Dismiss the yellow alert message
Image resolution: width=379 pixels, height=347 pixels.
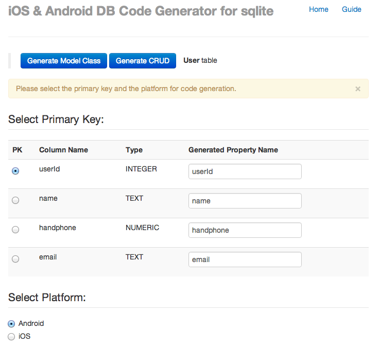click(358, 89)
